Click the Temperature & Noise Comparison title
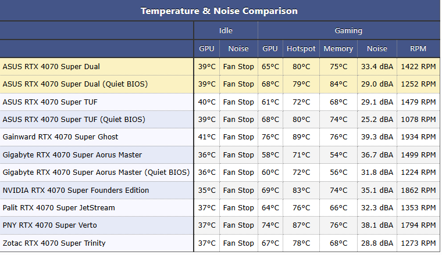The height and width of the screenshot is (255, 442). 219,11
